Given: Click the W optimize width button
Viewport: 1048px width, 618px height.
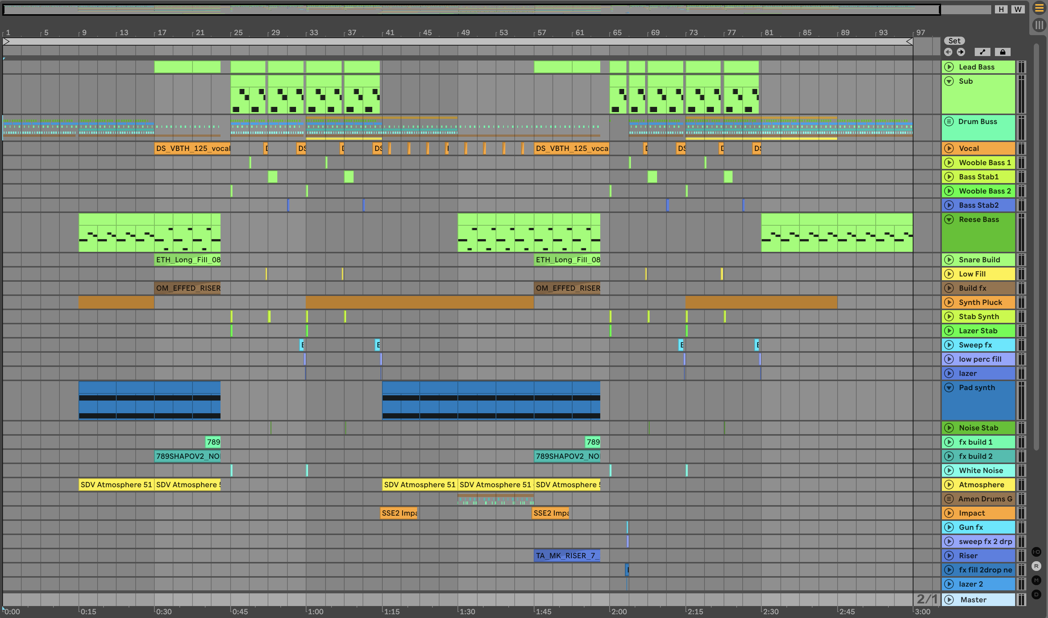Looking at the screenshot, I should (1018, 9).
